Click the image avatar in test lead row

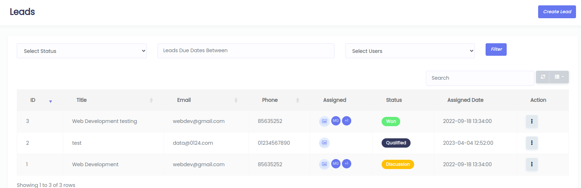tap(324, 143)
